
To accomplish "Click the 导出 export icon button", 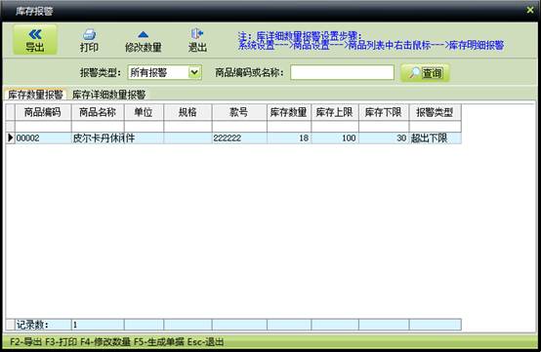I will click(35, 40).
